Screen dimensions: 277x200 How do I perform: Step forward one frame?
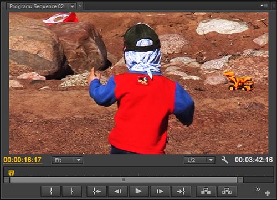[x=160, y=191]
